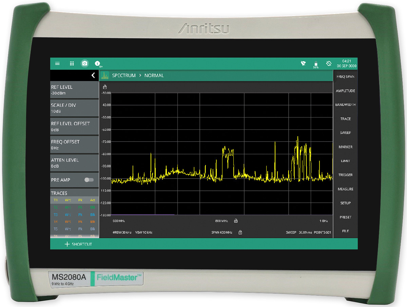This screenshot has width=407, height=307.
Task: Toggle the PRE AMP switch
Action: tap(89, 180)
